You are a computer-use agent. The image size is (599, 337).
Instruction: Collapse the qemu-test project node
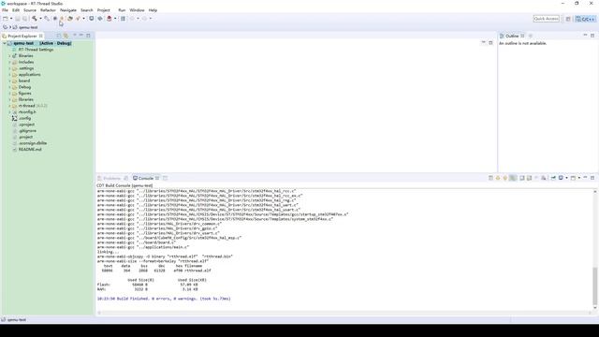(x=5, y=44)
